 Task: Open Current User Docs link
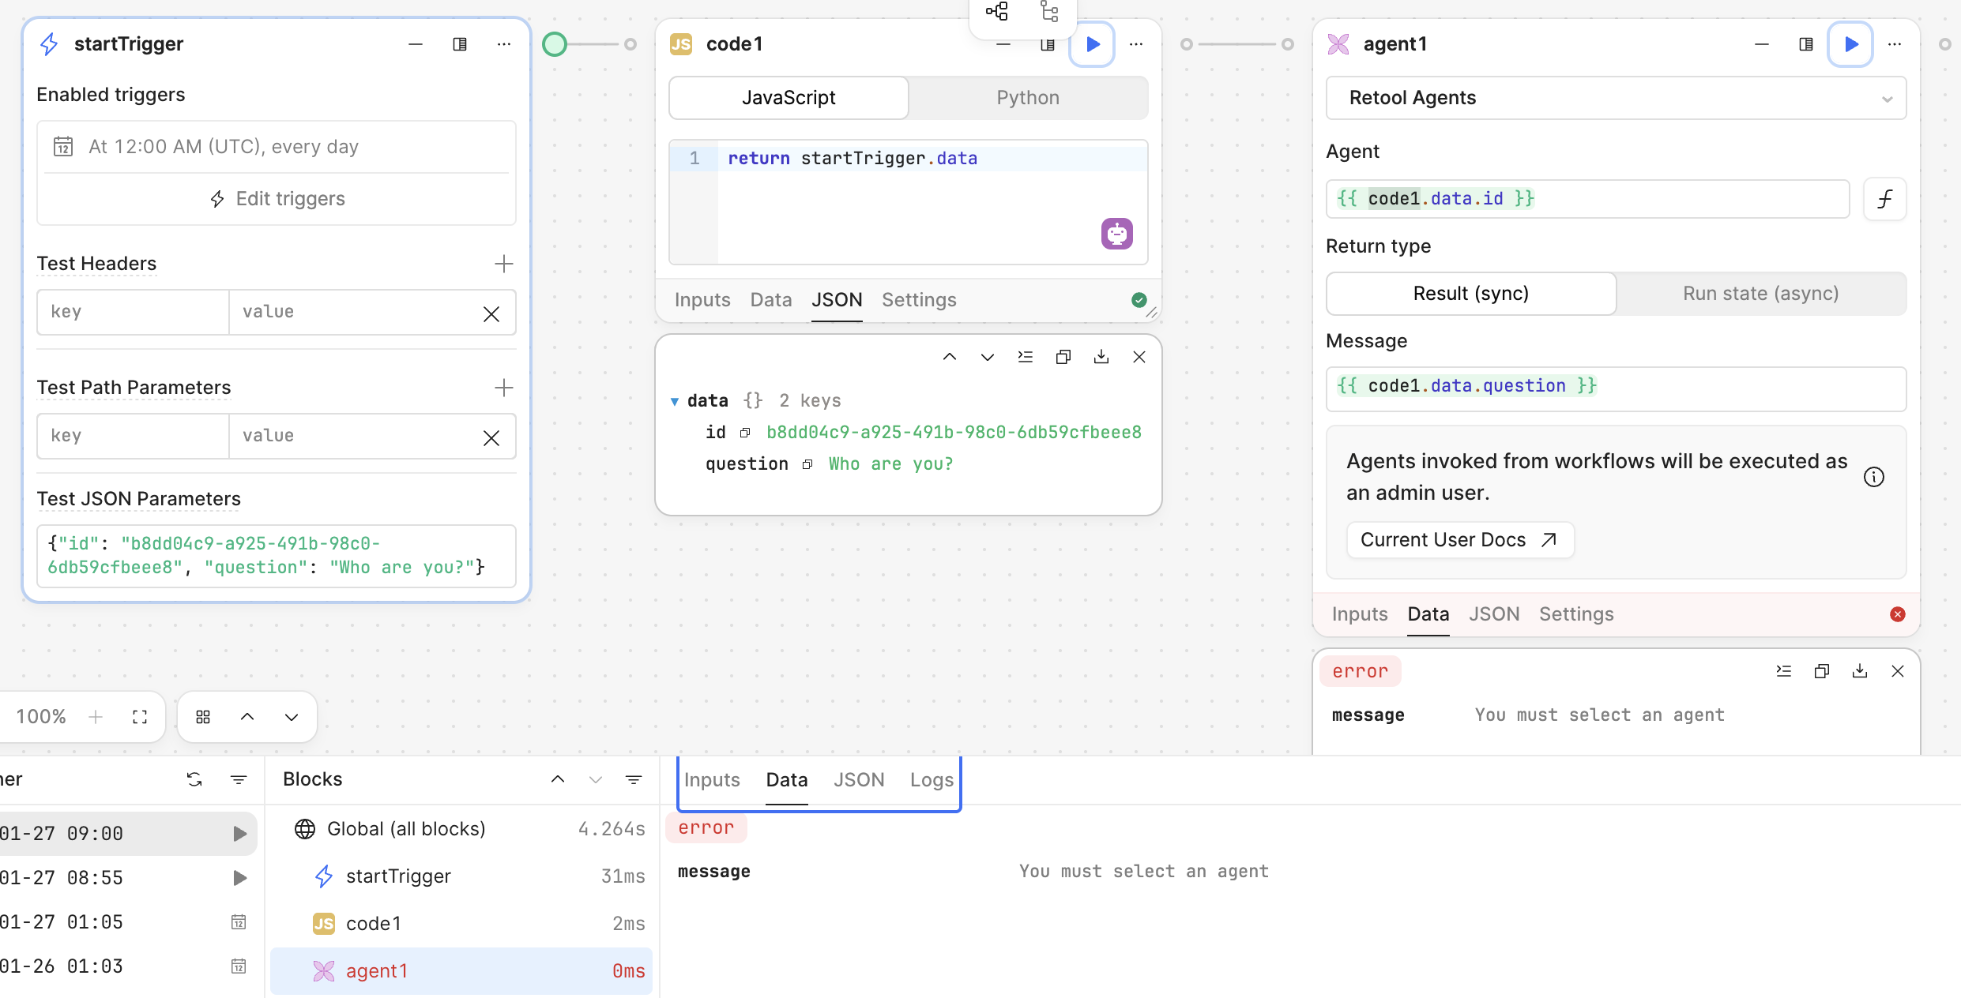[1459, 540]
